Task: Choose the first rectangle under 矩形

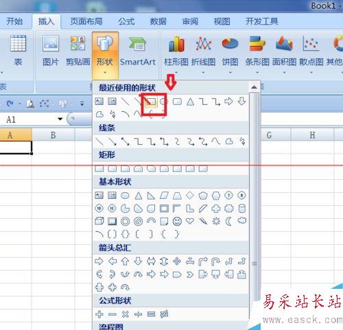Action: 99,169
